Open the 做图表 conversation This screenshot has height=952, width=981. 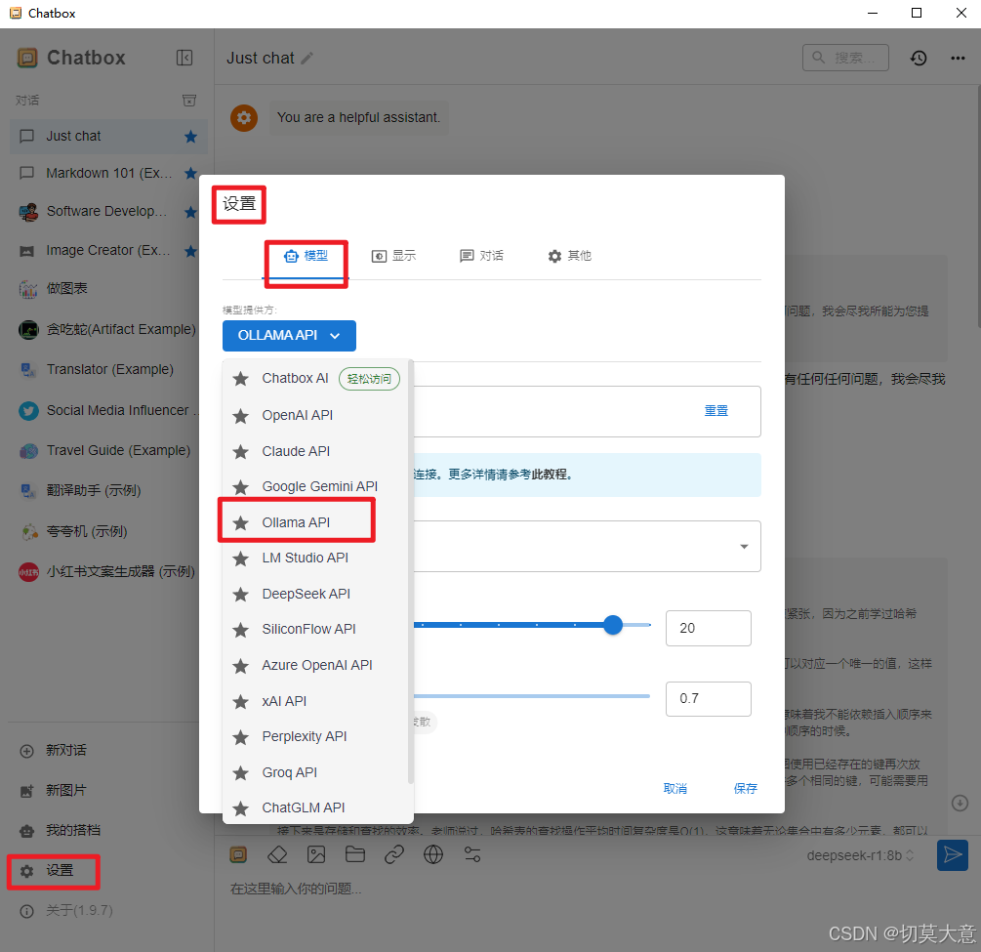click(x=108, y=289)
